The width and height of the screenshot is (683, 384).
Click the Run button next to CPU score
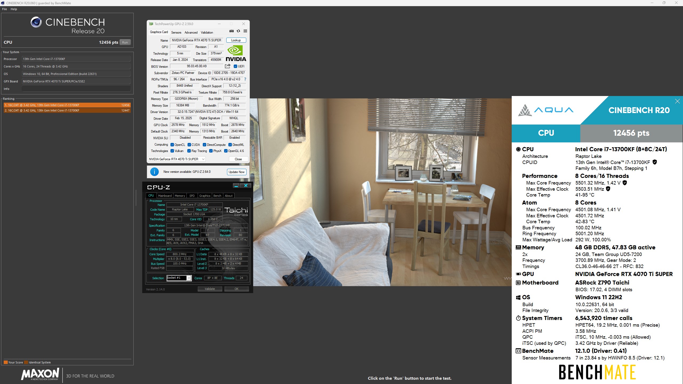(x=125, y=42)
